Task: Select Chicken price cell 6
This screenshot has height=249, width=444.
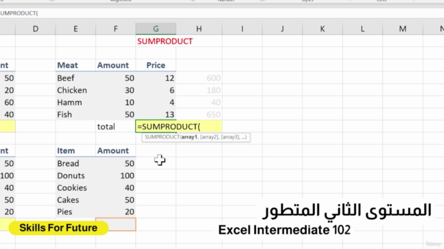Action: (x=155, y=90)
